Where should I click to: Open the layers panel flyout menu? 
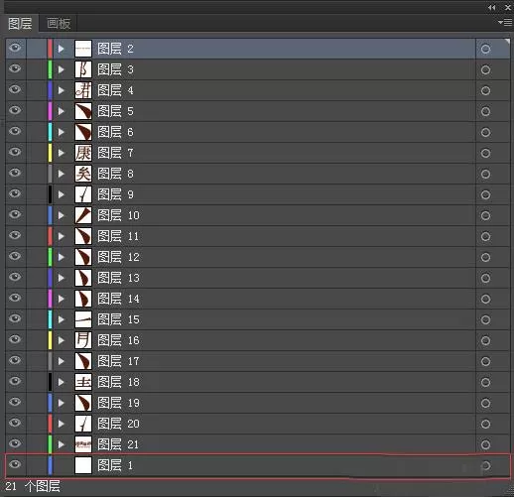505,22
